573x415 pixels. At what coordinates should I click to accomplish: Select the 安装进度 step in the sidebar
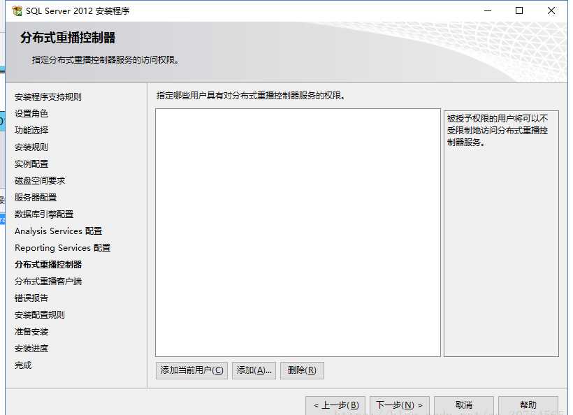pyautogui.click(x=31, y=349)
